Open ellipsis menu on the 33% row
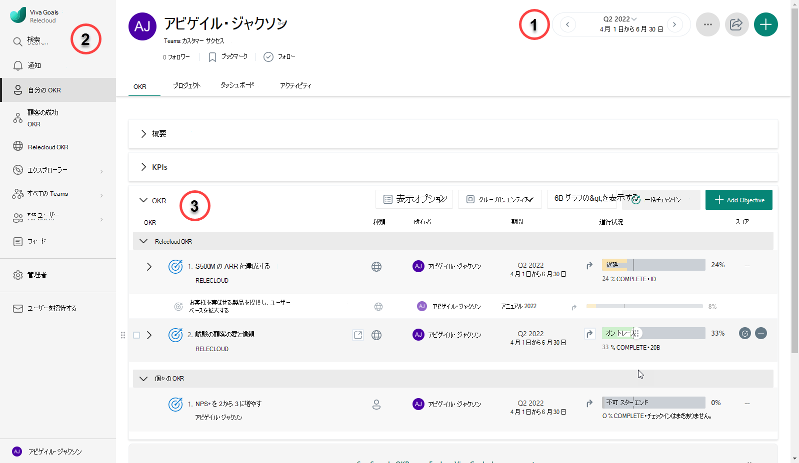 point(761,333)
